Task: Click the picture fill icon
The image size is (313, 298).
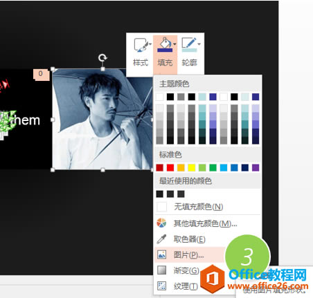Action: pos(161,254)
